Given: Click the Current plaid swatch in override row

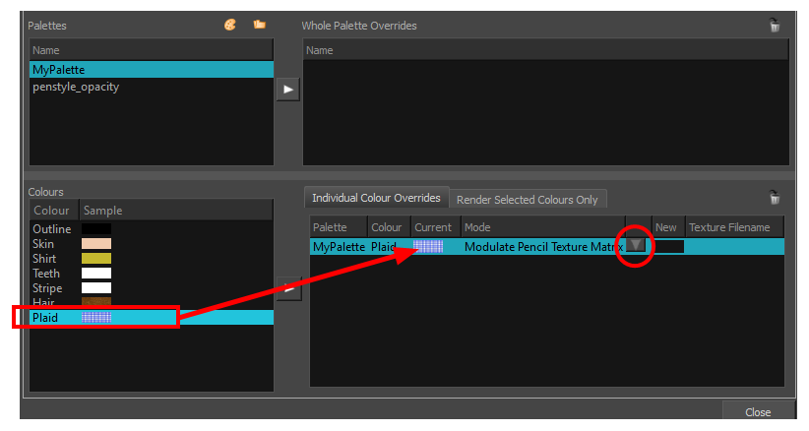Looking at the screenshot, I should [x=428, y=247].
